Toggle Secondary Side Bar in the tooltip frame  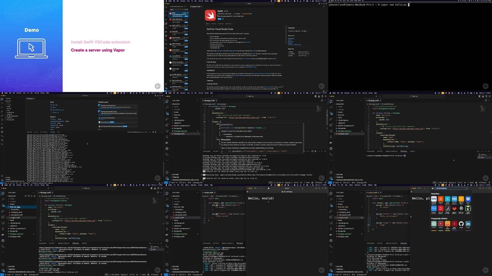click(x=322, y=96)
